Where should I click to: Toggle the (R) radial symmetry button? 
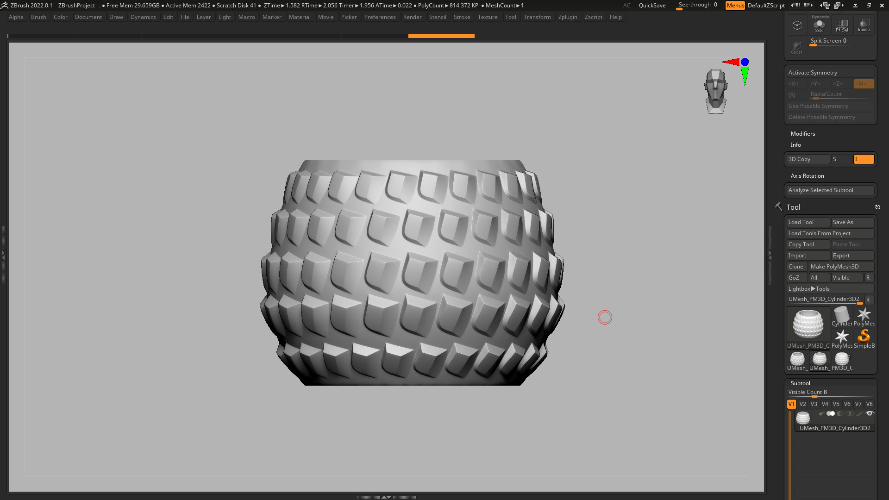coord(796,95)
